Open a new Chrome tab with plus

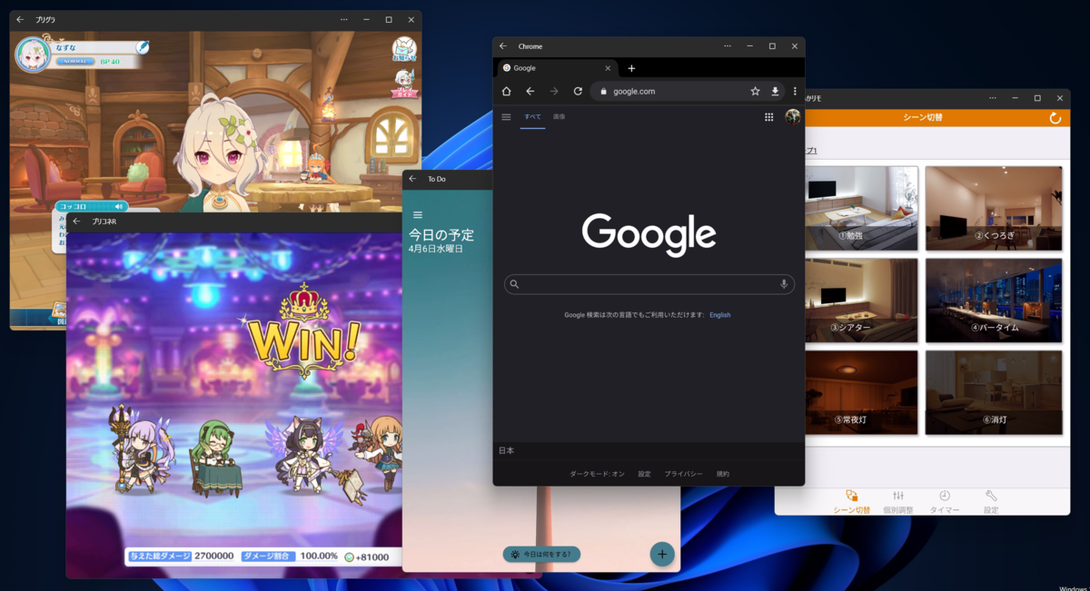pos(631,68)
